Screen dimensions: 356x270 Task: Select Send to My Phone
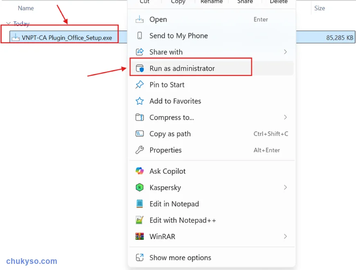point(212,36)
